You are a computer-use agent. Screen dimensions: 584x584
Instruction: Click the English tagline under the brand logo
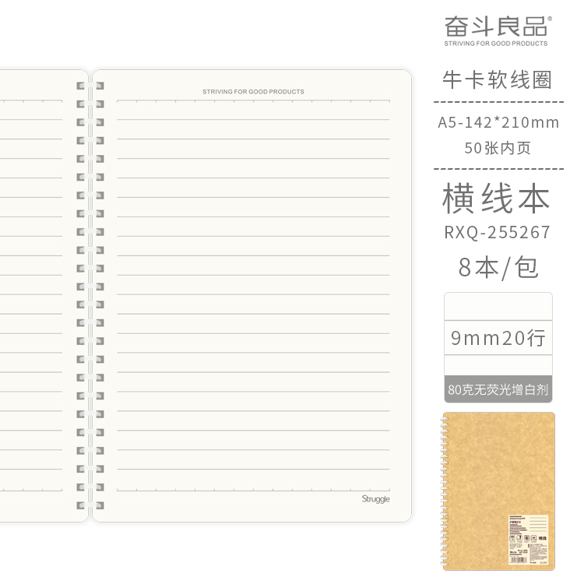click(495, 44)
